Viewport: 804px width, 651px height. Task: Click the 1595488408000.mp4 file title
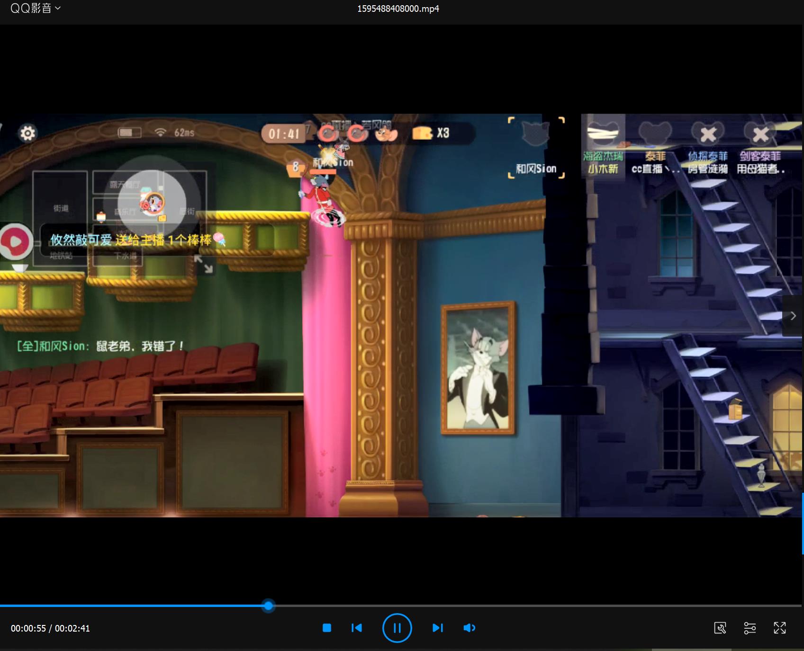click(398, 9)
